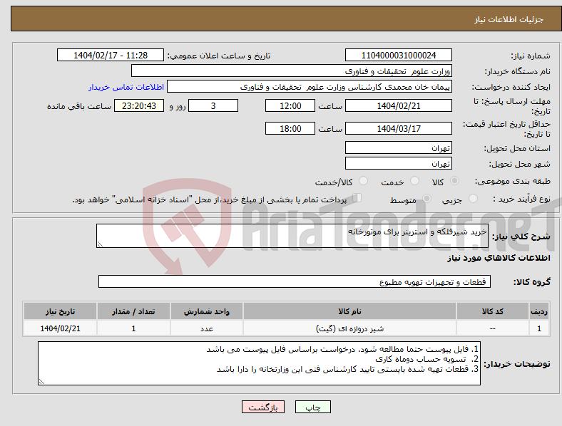Click the page title جزئیات اطلاعات نیاز
562x426 pixels.
pyautogui.click(x=509, y=19)
